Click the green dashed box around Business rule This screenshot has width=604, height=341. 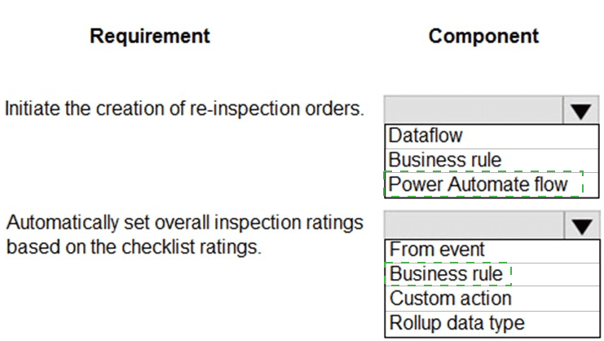pyautogui.click(x=448, y=274)
